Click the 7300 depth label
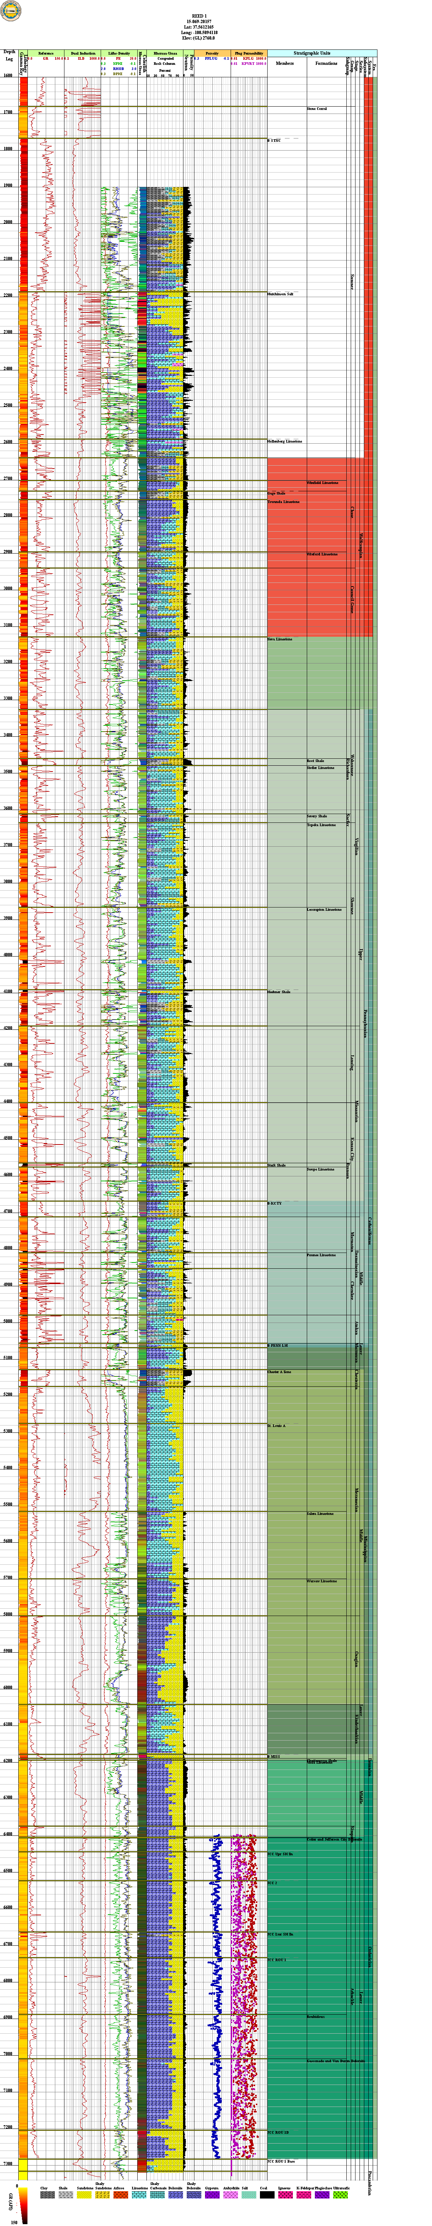Screen dimensions: 432x2226 (8, 2164)
